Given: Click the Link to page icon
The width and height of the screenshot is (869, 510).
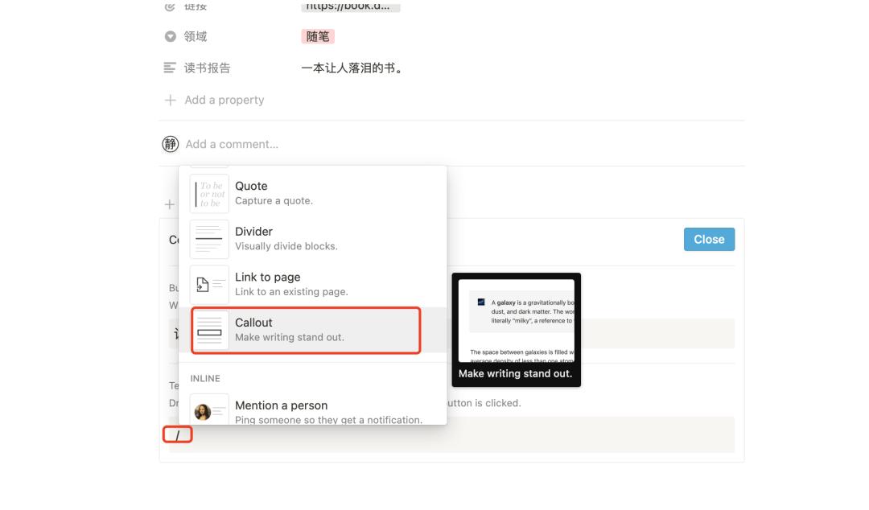Looking at the screenshot, I should point(209,283).
